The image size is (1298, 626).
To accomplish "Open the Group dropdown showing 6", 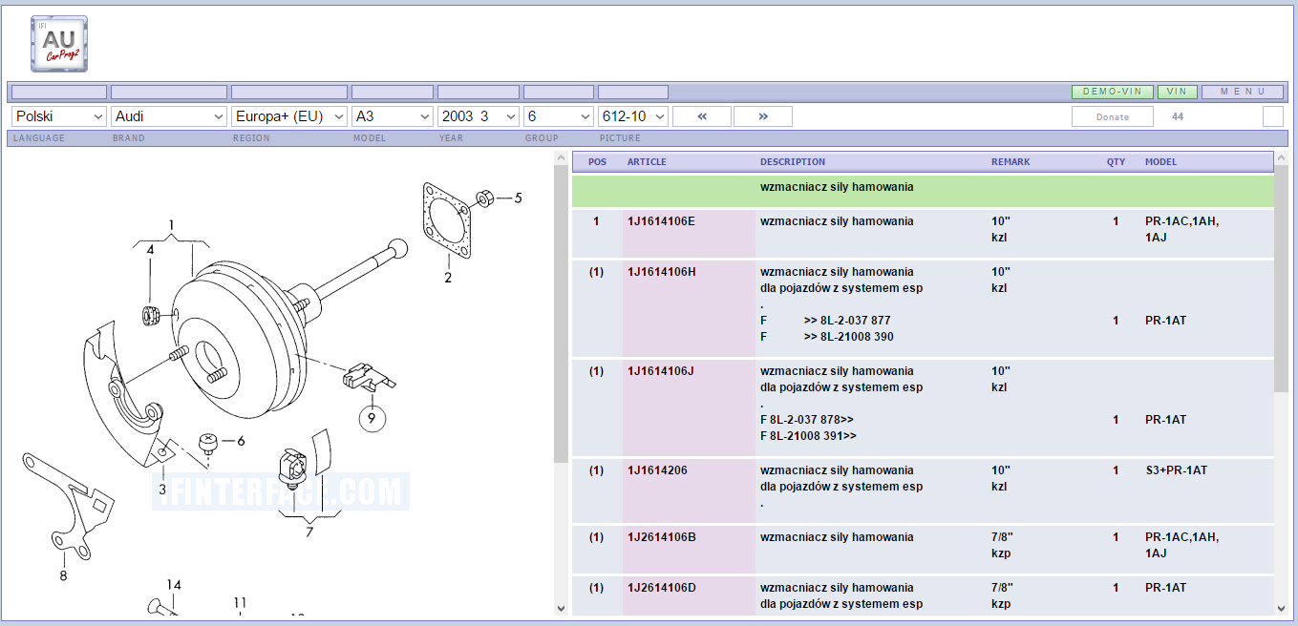I will coord(559,116).
